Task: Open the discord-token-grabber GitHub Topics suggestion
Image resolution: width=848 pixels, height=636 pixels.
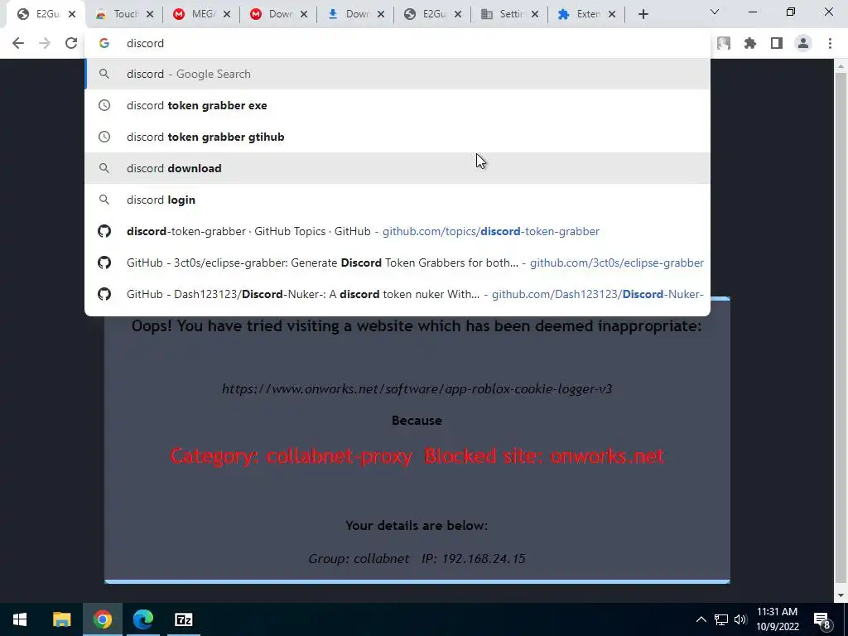Action: pyautogui.click(x=397, y=231)
